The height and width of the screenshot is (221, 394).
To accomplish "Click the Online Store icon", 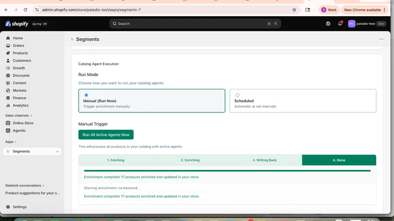I will [8, 123].
